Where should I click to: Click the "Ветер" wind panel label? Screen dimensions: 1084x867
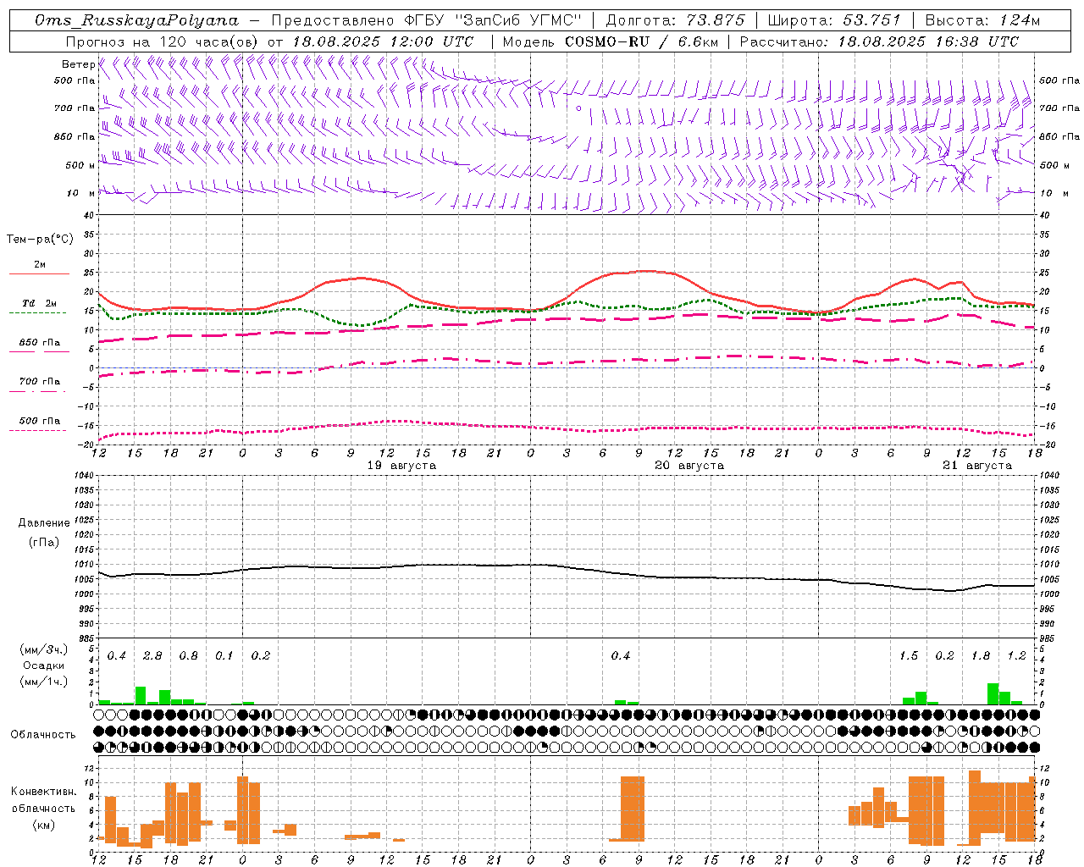click(78, 64)
